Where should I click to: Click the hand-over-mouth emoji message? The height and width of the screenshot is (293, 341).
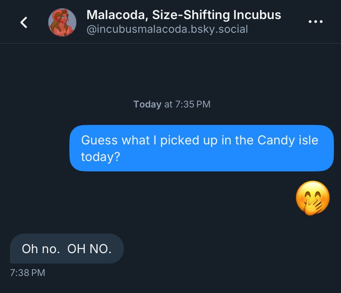(x=313, y=198)
